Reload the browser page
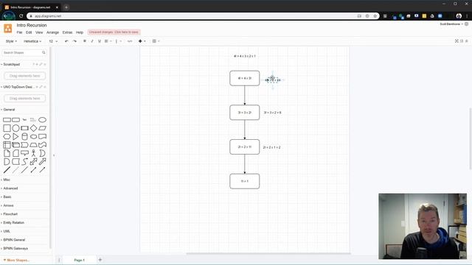Screen dimensions: 472x265 pyautogui.click(x=21, y=16)
